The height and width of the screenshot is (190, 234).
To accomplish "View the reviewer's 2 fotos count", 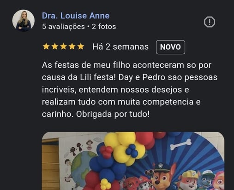I will tap(104, 27).
